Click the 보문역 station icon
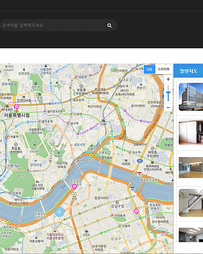 tap(77, 77)
